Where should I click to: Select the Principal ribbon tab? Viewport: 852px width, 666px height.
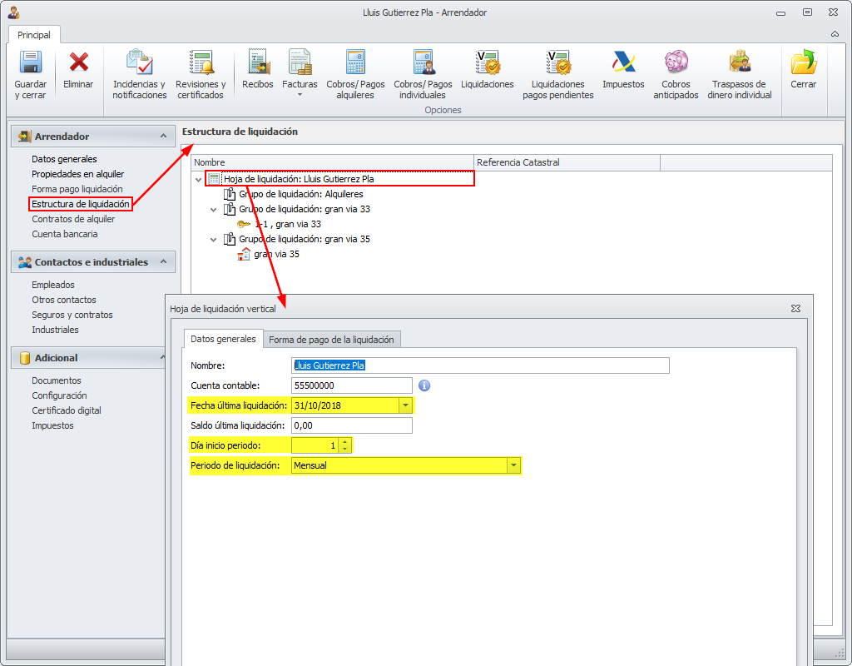click(33, 35)
